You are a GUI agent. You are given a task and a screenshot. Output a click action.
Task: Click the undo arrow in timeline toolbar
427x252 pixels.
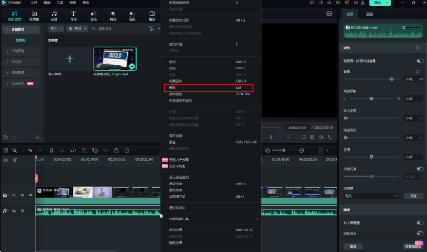[x=29, y=150]
